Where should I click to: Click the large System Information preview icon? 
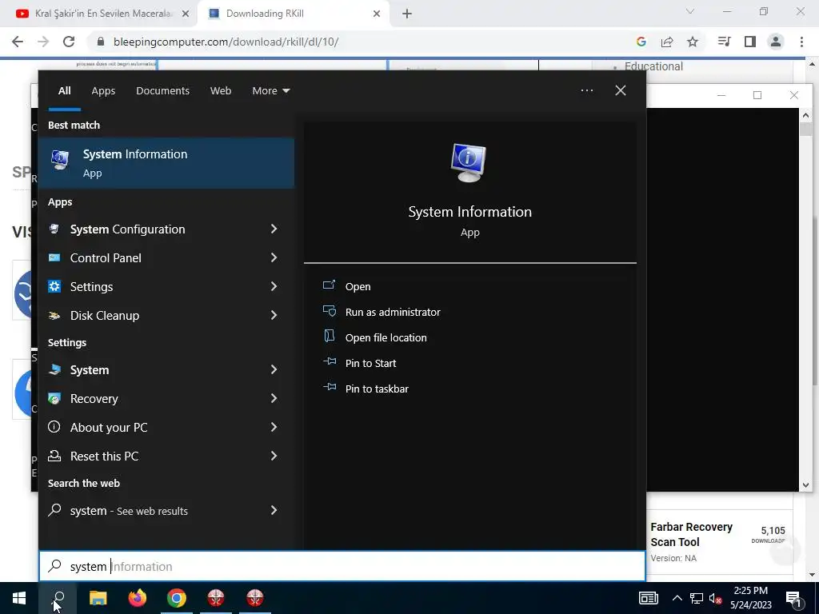coord(469,163)
